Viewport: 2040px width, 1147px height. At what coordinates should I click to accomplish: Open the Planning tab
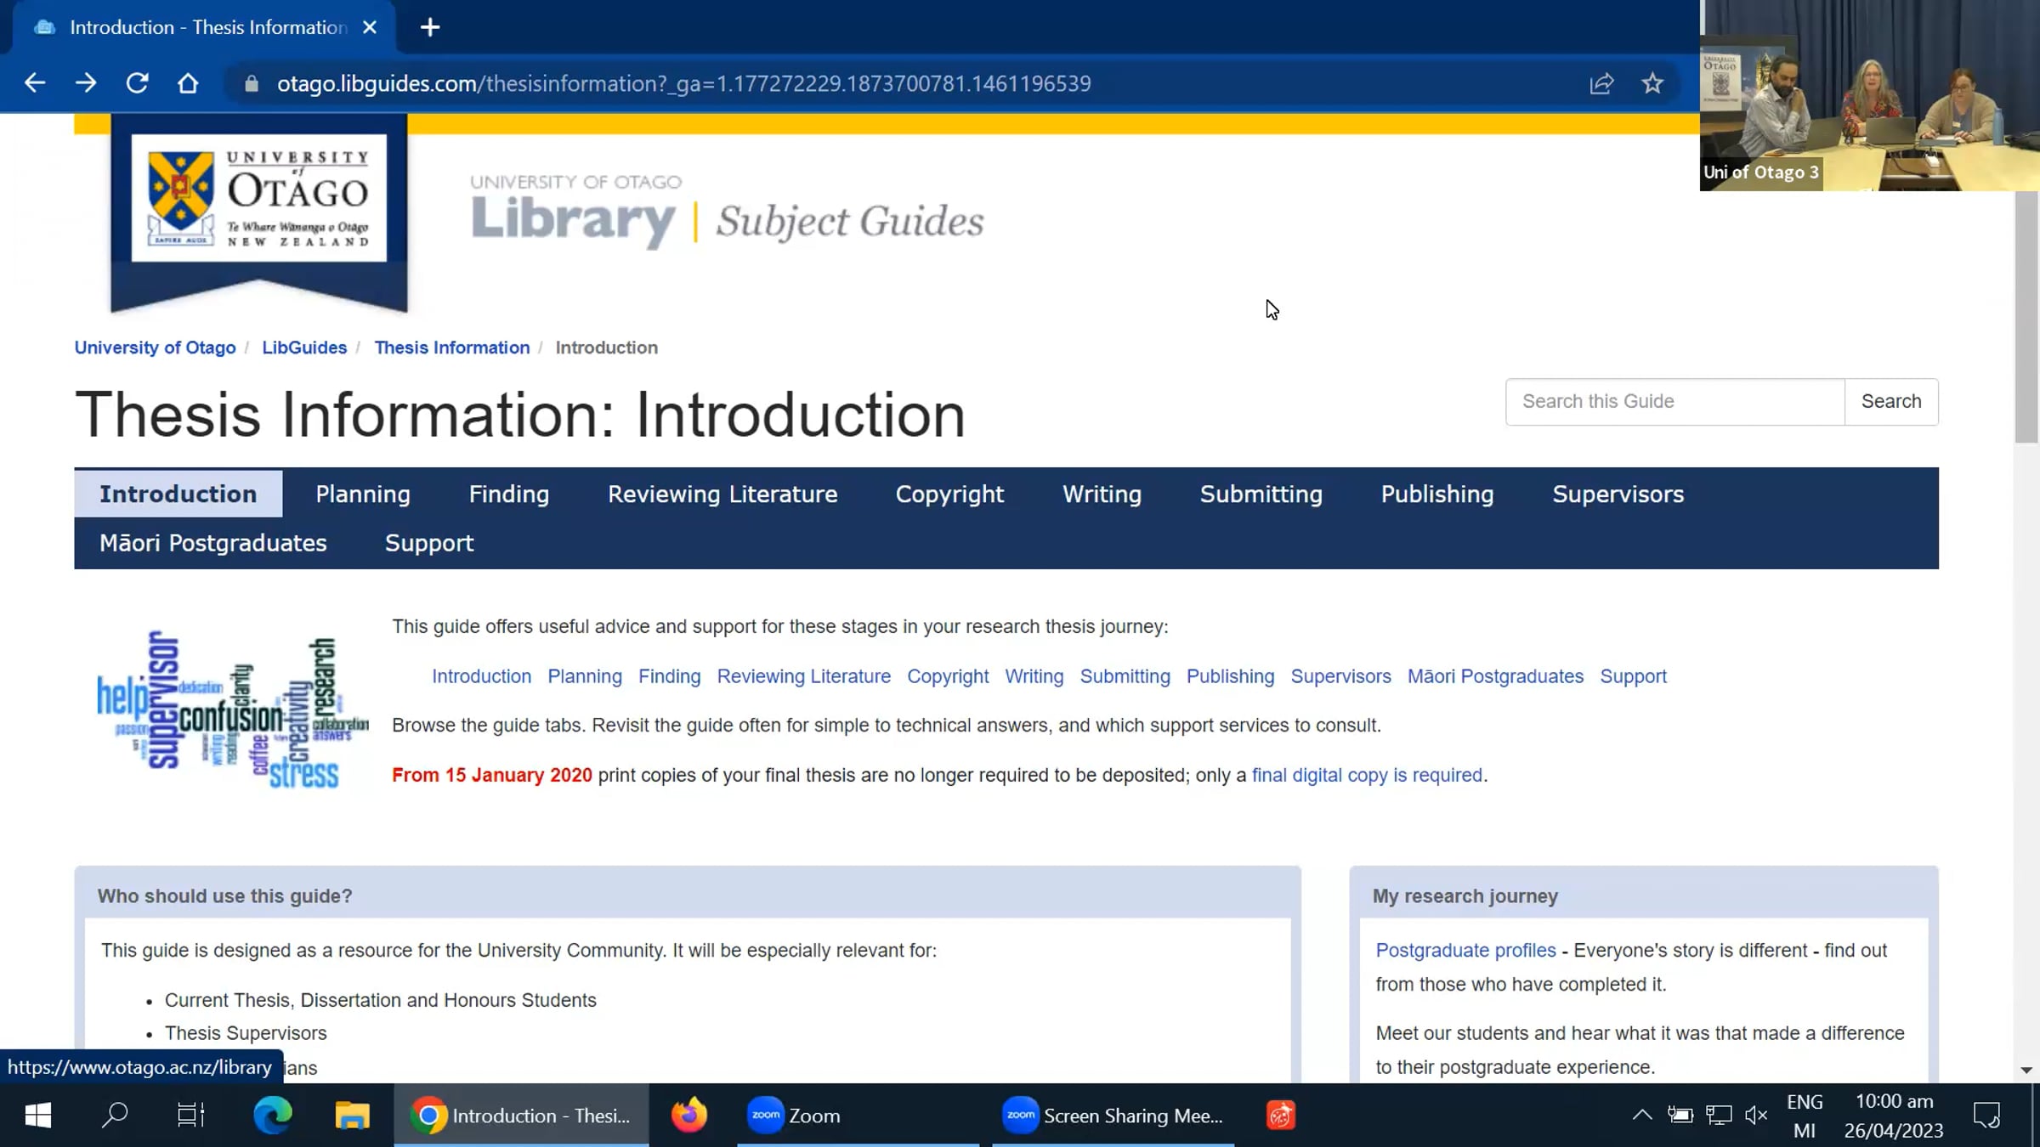pos(363,494)
